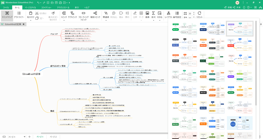The image size is (263, 139).
Task: Expand the トピック dropdown arrow
Action: pos(64,20)
